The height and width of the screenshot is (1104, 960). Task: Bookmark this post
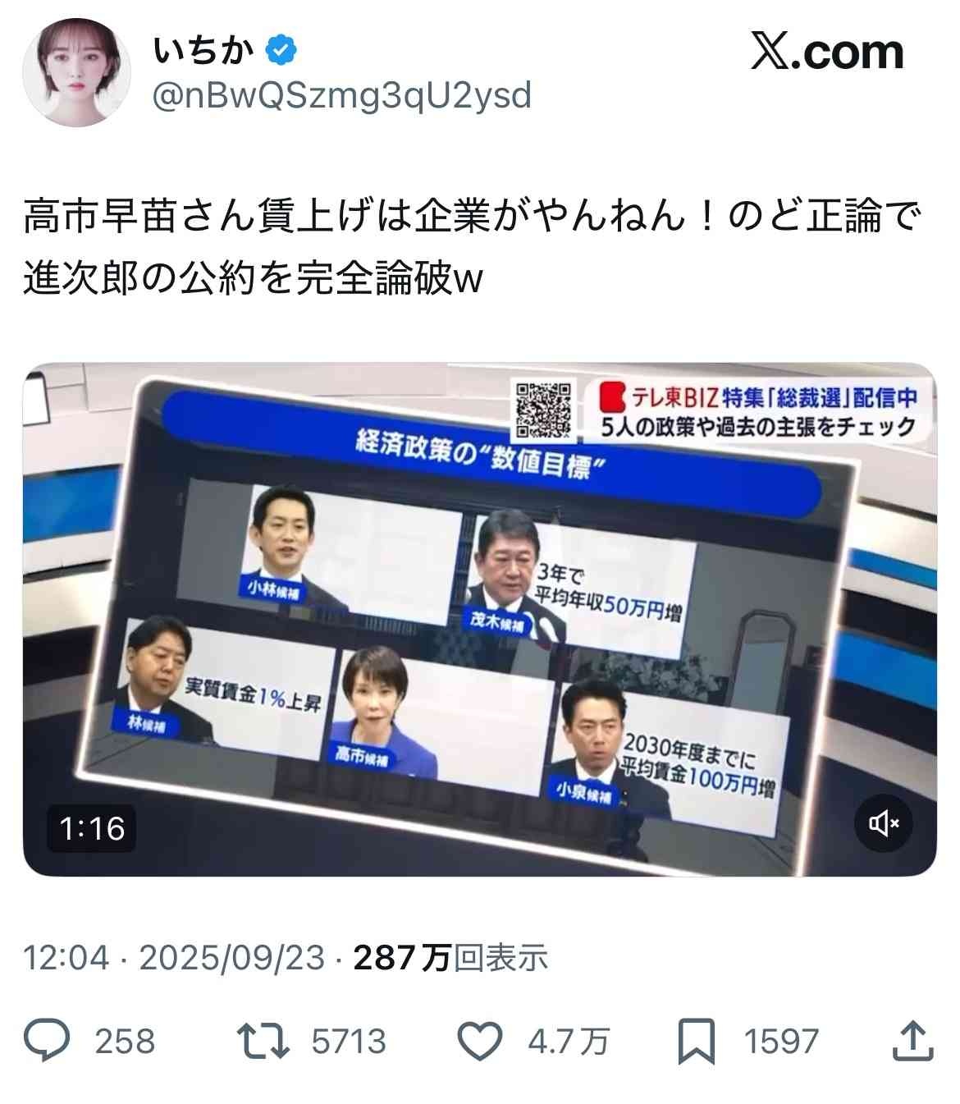[x=697, y=1041]
